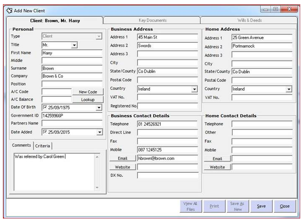Save the client record

pos(261,206)
